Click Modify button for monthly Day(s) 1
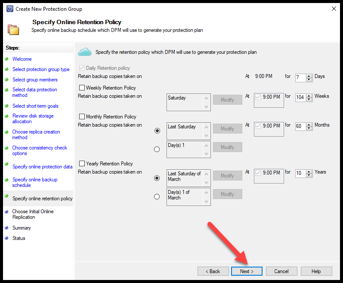This screenshot has width=343, height=283. 228,147
